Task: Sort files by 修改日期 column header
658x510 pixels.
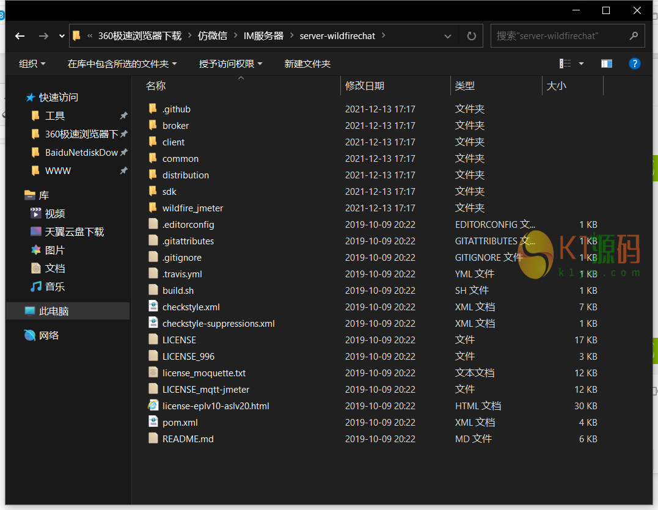Action: [365, 86]
